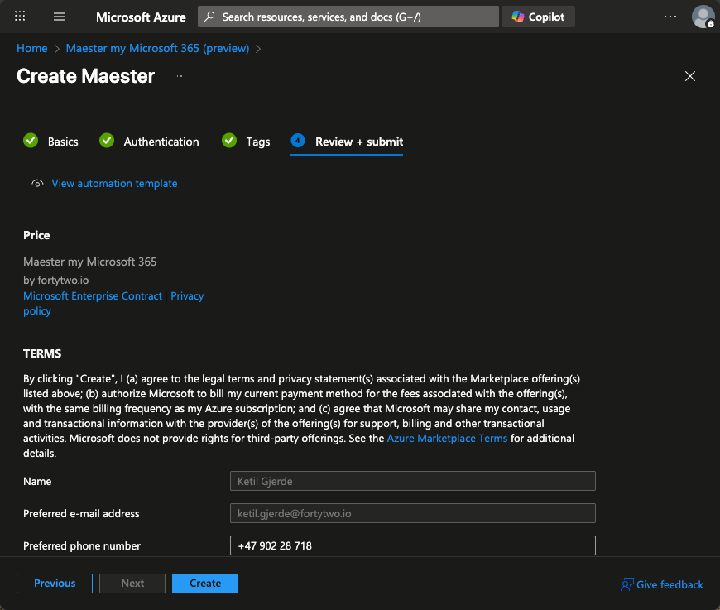Switch to the Tags tab
The width and height of the screenshot is (720, 610).
coord(257,142)
